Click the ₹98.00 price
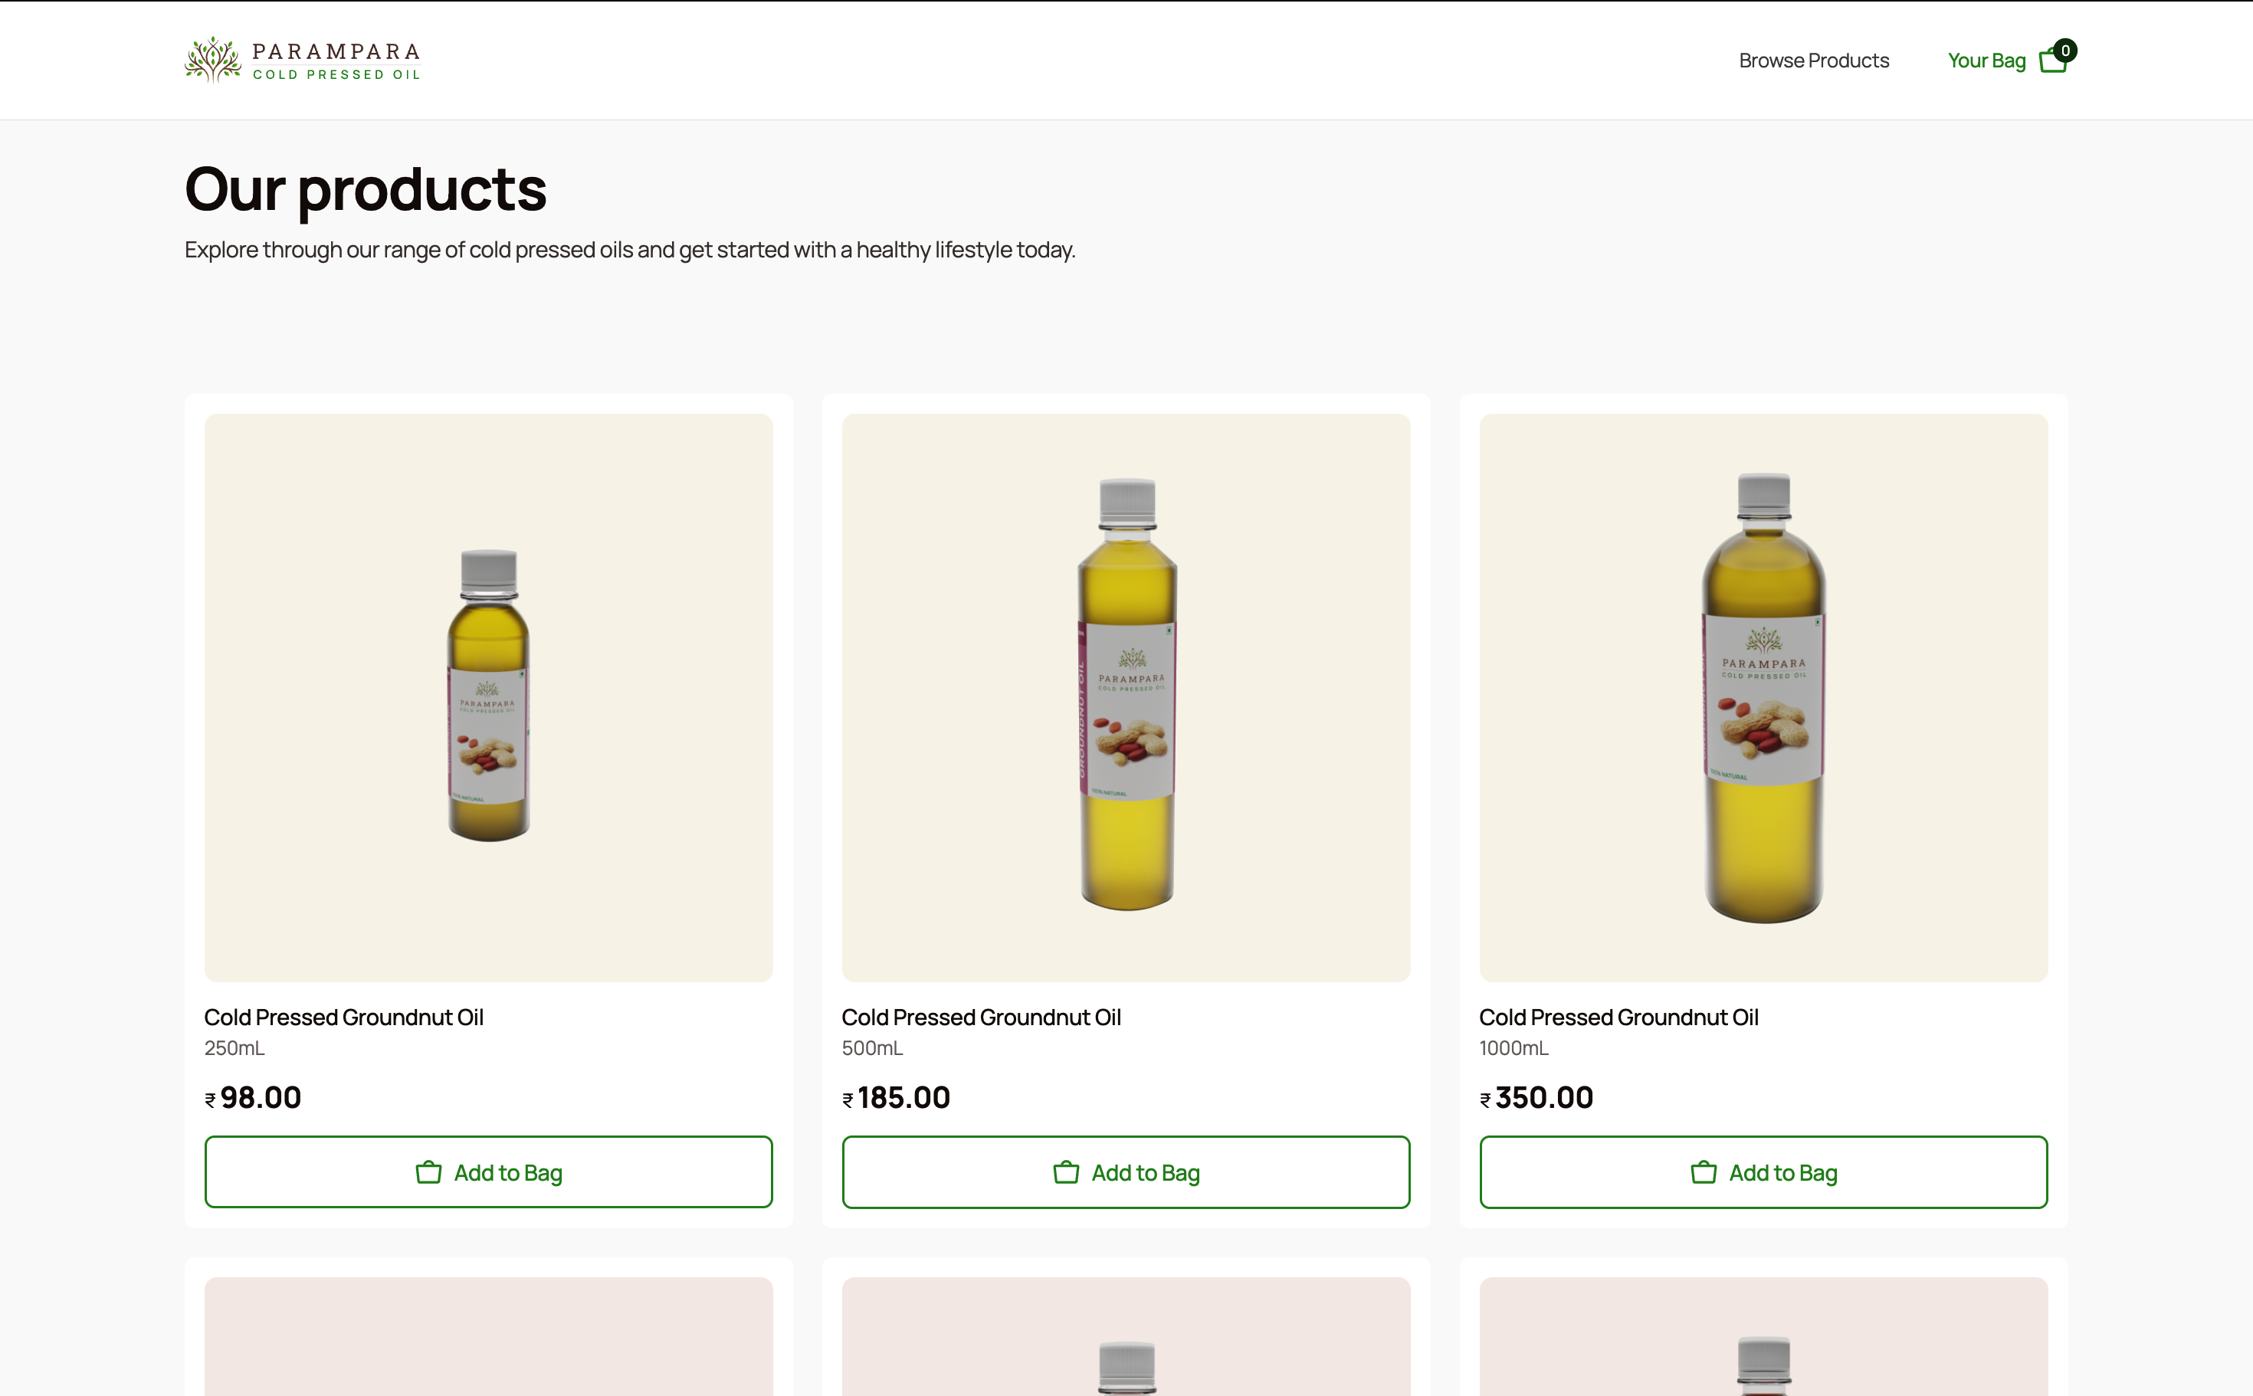The image size is (2253, 1396). pyautogui.click(x=253, y=1097)
